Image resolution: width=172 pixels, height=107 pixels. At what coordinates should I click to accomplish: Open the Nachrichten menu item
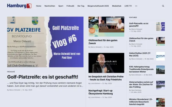coord(50,6)
